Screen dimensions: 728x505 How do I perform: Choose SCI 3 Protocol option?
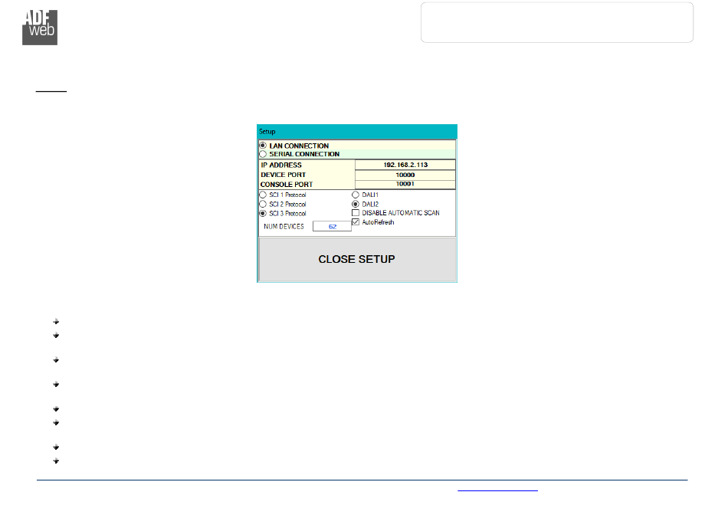pos(264,214)
